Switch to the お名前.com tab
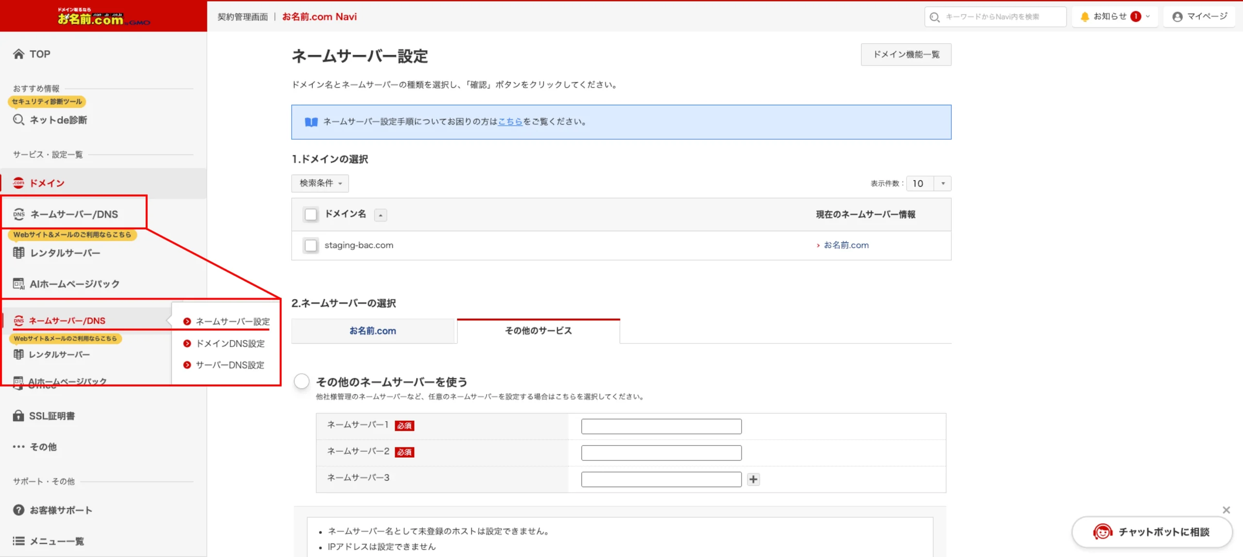 pyautogui.click(x=373, y=331)
